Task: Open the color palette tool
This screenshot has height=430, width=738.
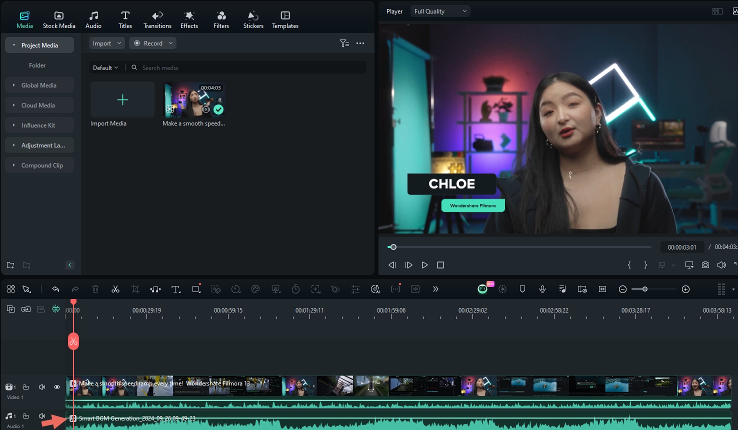Action: (255, 289)
